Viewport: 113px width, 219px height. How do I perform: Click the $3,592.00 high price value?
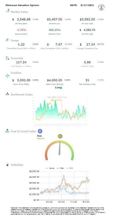87,19
